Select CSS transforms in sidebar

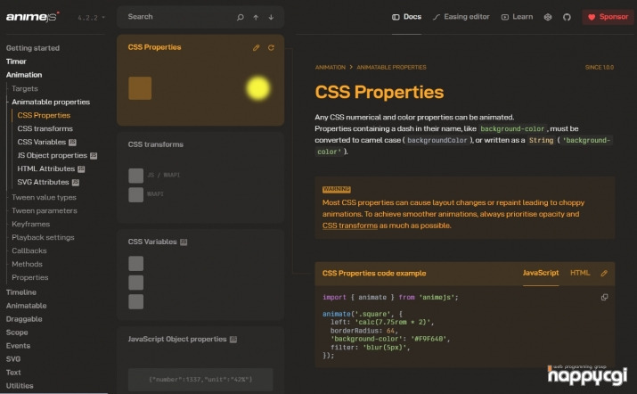(45, 128)
